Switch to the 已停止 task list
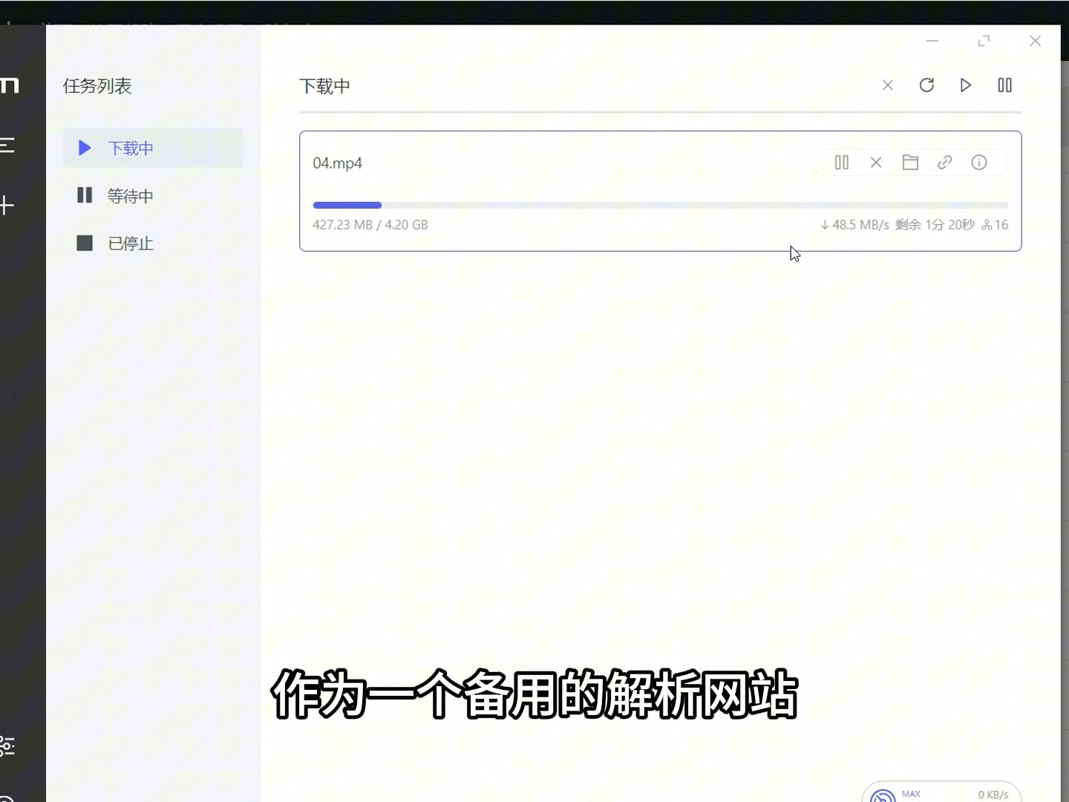 point(153,243)
